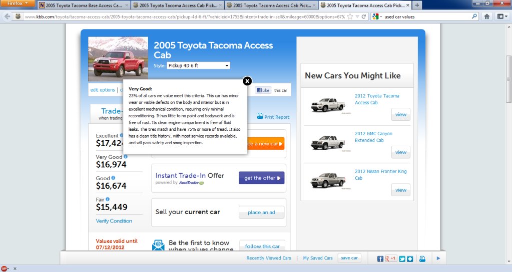Image resolution: width=512 pixels, height=272 pixels.
Task: Click the info icon beside Very Good
Action: coord(126,156)
